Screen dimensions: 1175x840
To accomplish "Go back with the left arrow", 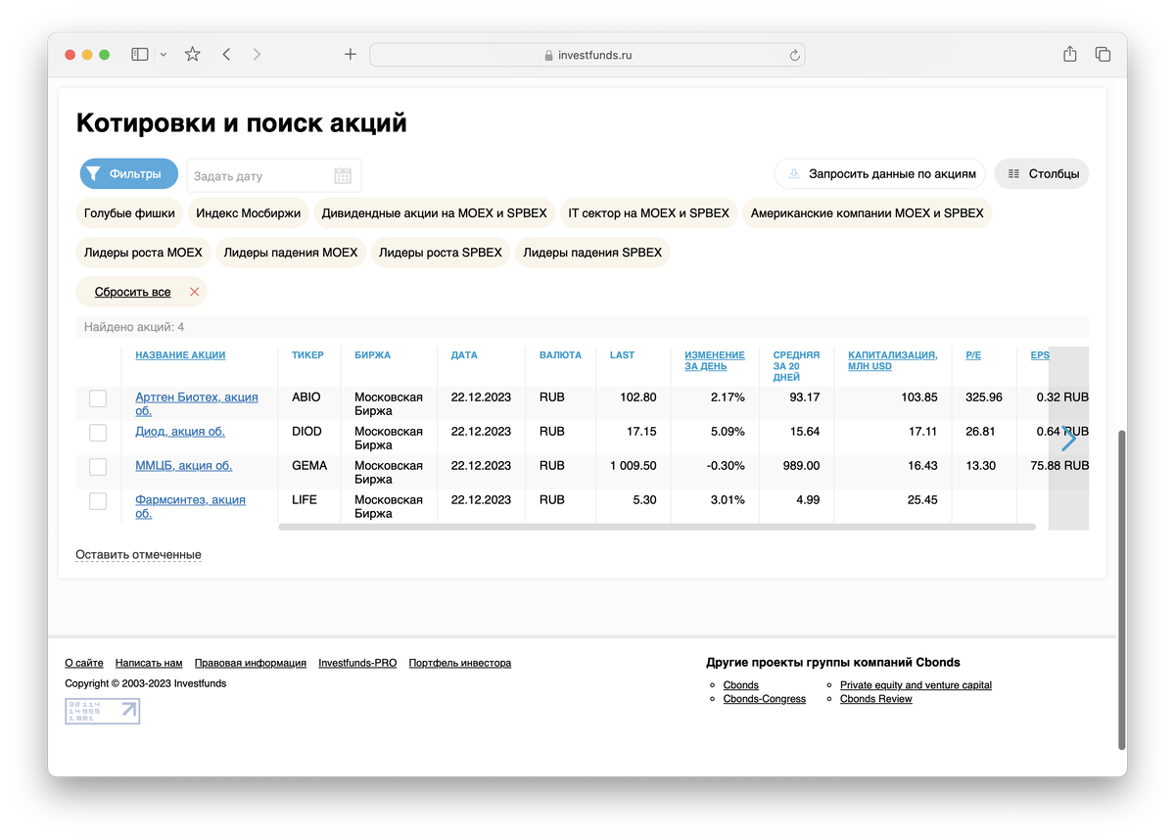I will tap(226, 55).
